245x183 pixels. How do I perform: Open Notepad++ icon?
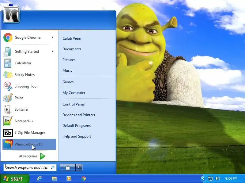8,121
